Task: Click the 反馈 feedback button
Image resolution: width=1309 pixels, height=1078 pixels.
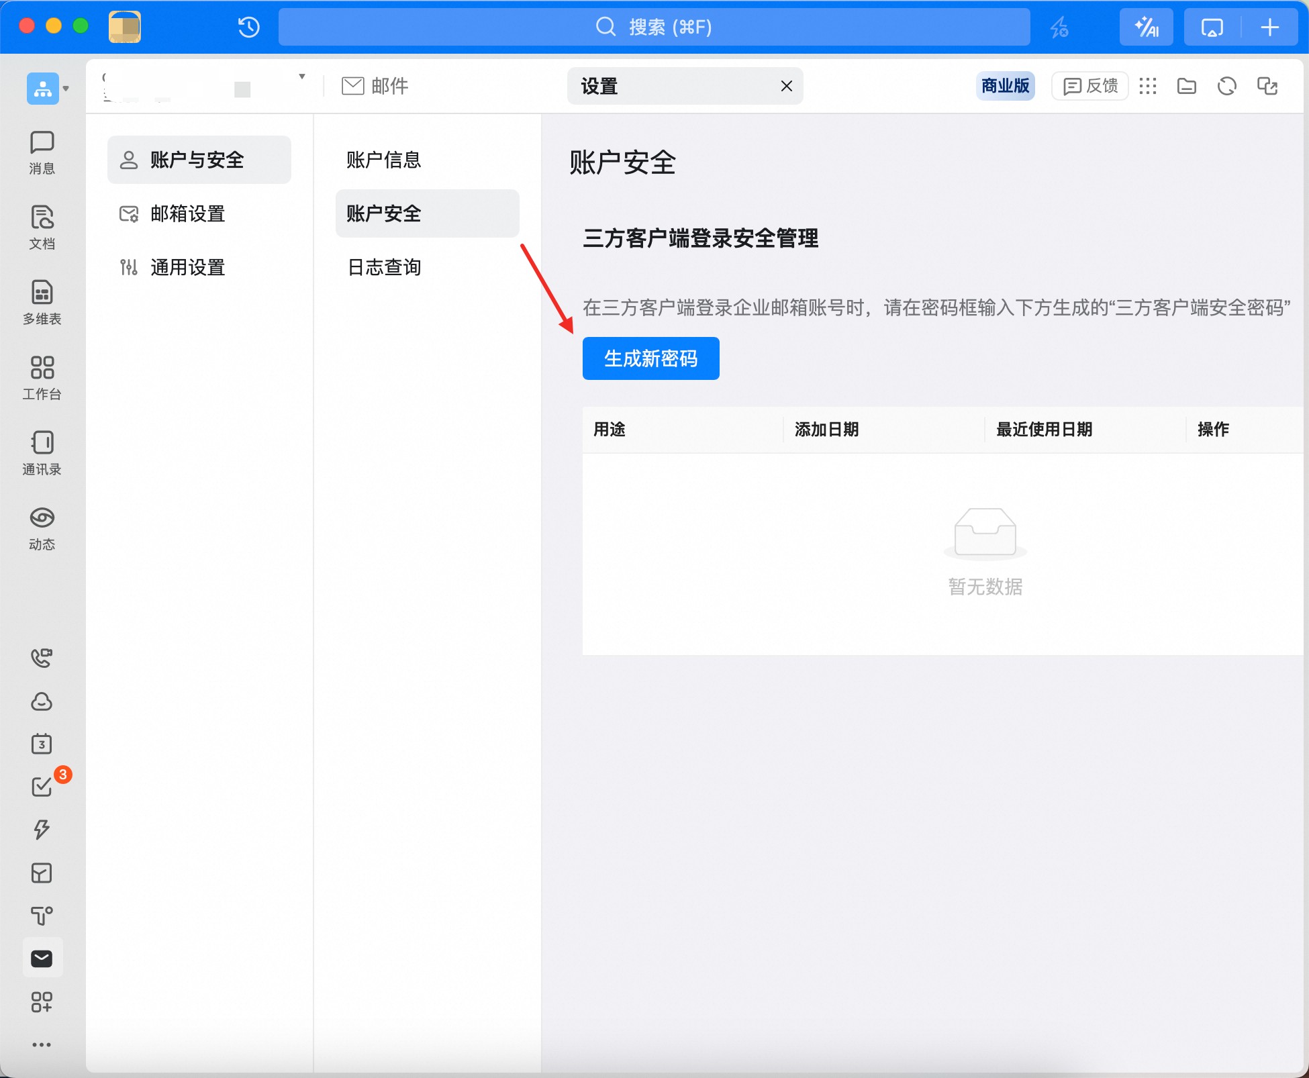Action: tap(1090, 86)
